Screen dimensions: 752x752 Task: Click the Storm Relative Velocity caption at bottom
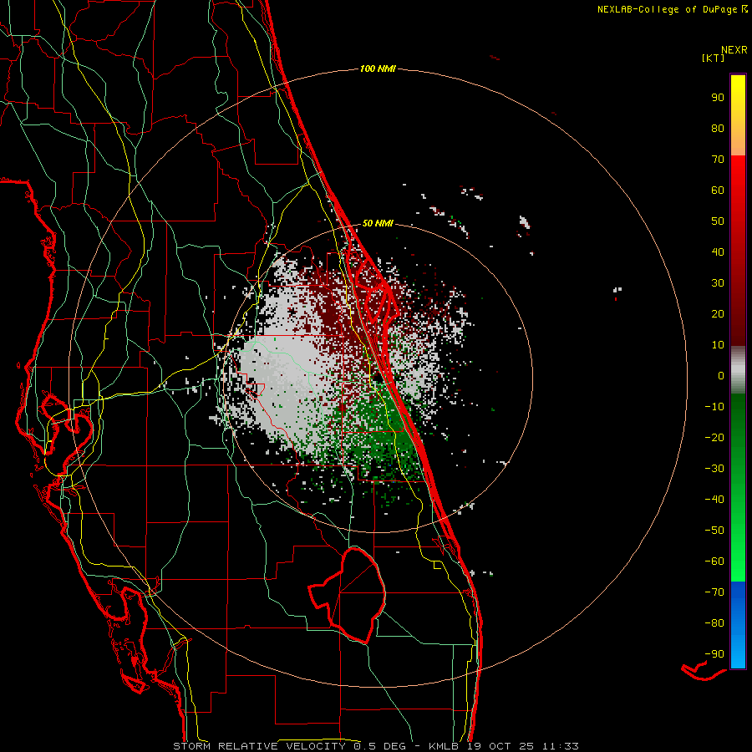376,746
